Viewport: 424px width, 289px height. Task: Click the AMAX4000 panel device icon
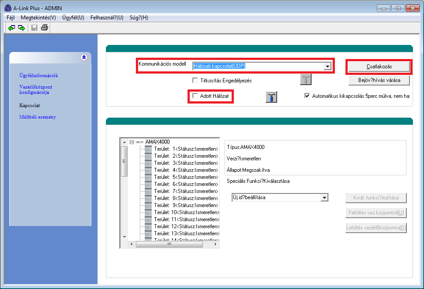[139, 142]
